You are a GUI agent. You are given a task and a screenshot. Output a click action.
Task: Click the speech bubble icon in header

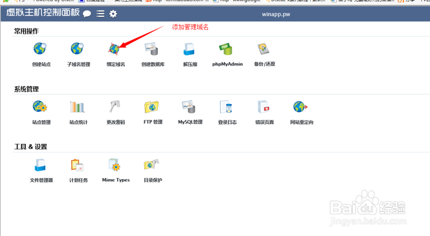87,14
